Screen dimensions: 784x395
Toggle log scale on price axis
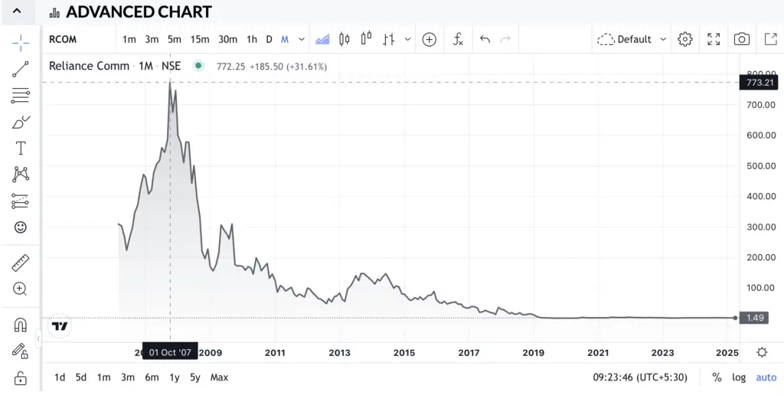tap(739, 377)
